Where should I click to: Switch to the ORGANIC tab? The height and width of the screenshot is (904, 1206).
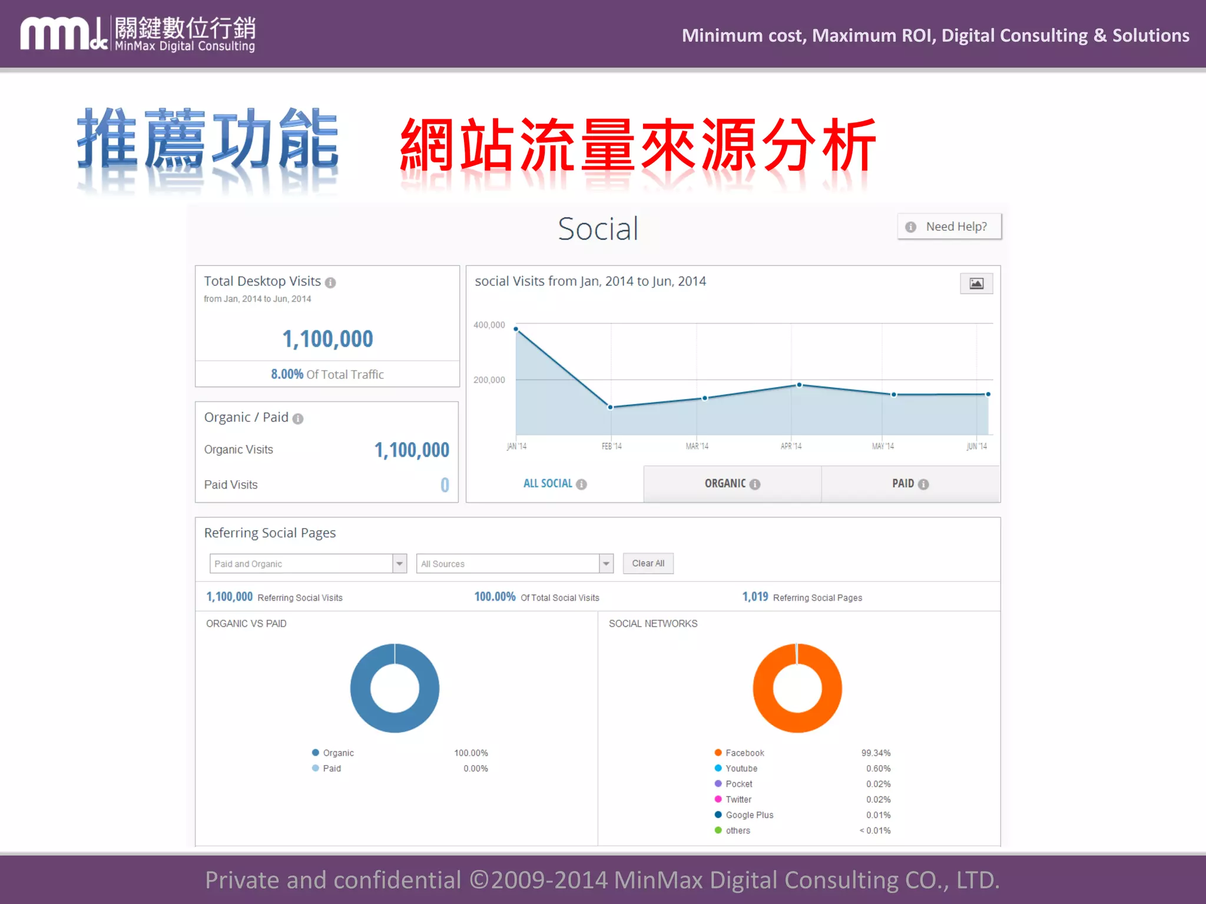tap(732, 484)
